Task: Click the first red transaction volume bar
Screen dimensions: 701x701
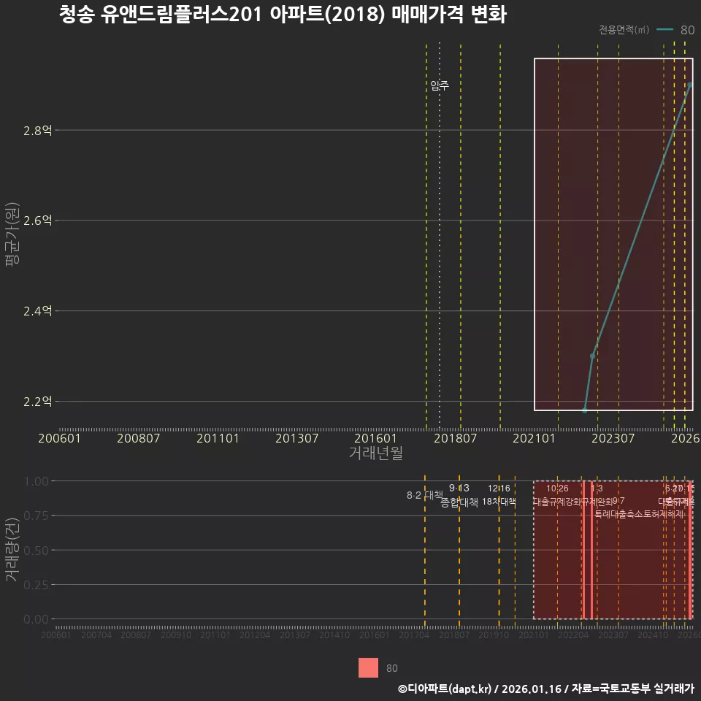Action: [583, 550]
